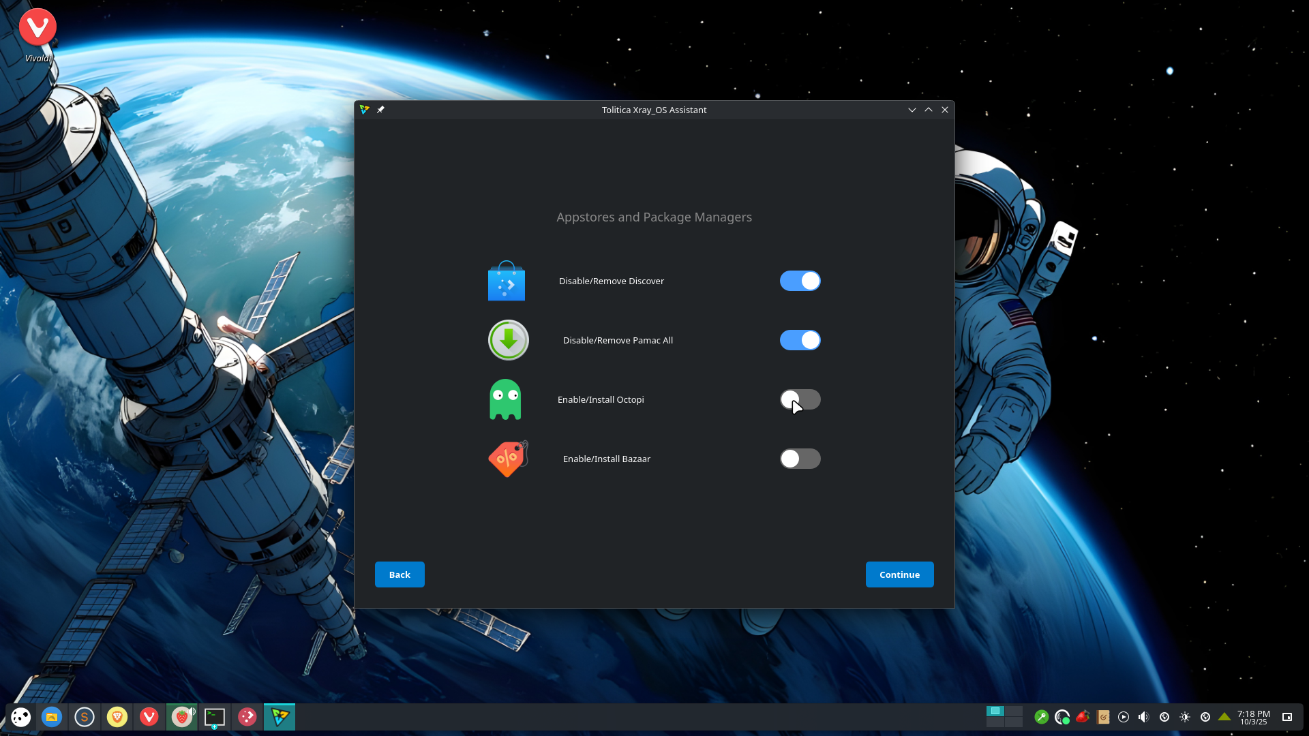Screen dimensions: 1309x736
Task: Expand hidden system tray icons arrow
Action: pyautogui.click(x=1224, y=717)
